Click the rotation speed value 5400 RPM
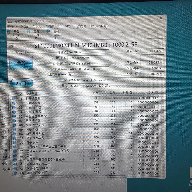 click(152, 62)
